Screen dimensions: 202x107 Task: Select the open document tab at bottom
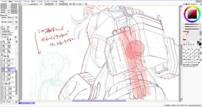[27, 103]
